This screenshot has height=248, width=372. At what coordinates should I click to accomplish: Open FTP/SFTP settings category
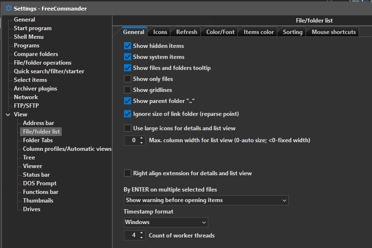[x=26, y=106]
